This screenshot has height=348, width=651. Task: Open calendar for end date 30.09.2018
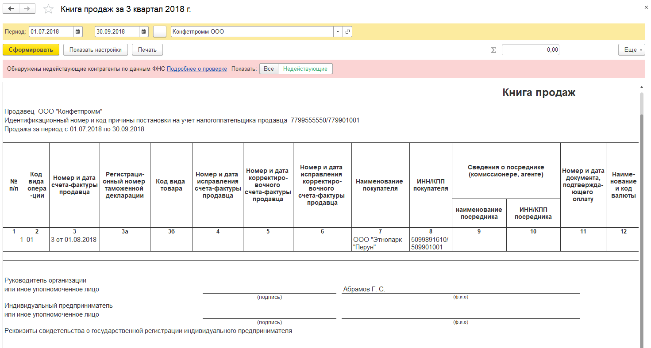coord(144,32)
